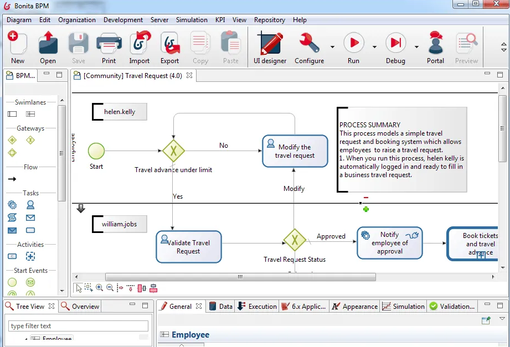Click the Open diagram toolbar icon
Screen dimensions: 510x347
tap(48, 43)
